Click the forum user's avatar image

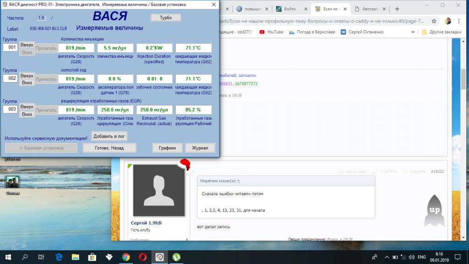coord(159,190)
